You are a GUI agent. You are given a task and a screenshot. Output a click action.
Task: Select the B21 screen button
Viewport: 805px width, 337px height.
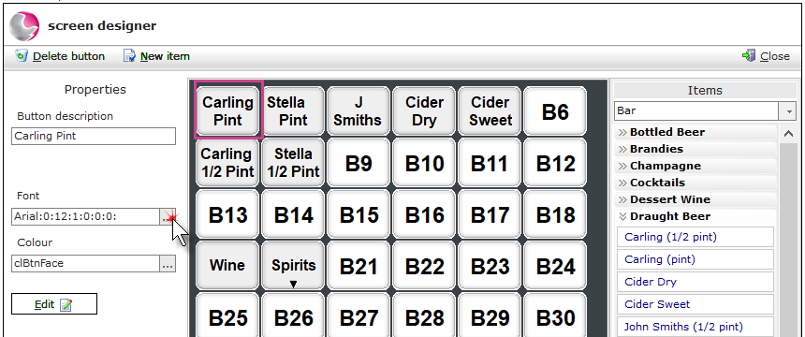click(x=359, y=266)
